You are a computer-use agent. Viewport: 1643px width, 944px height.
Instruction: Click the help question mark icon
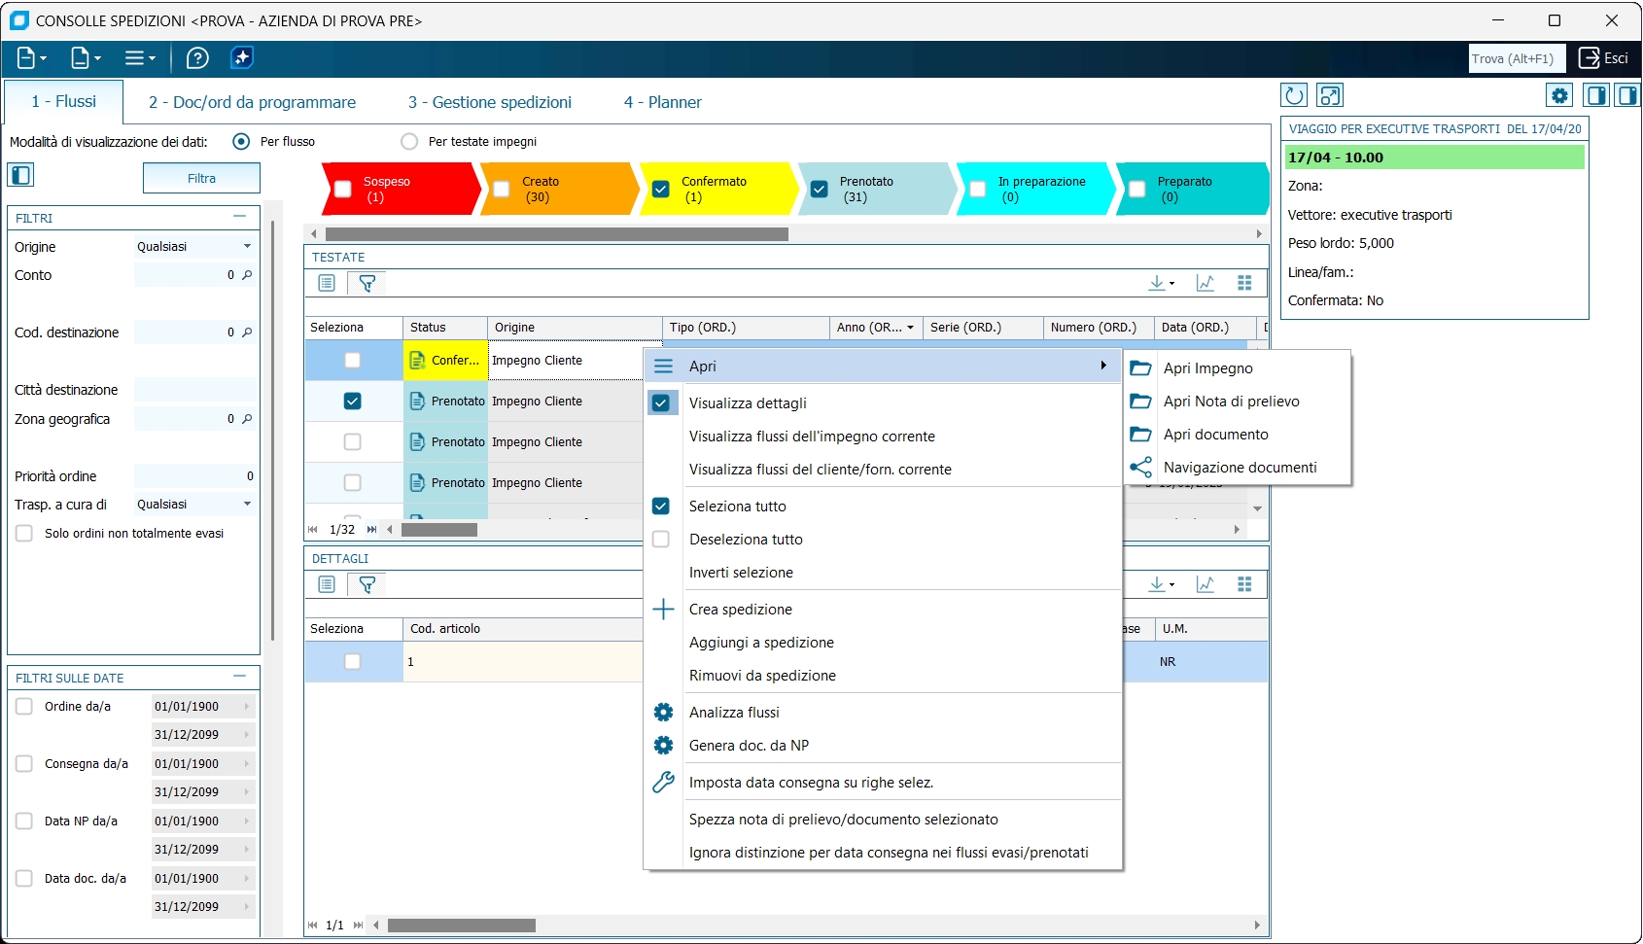(197, 58)
